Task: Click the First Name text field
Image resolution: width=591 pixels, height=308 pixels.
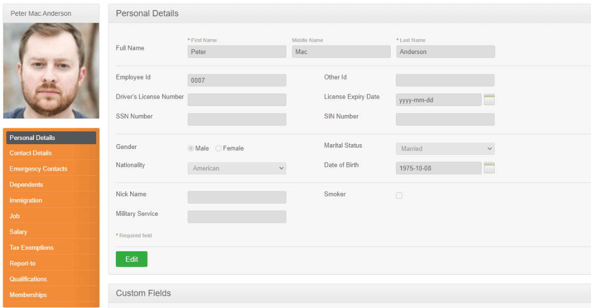Action: click(237, 52)
